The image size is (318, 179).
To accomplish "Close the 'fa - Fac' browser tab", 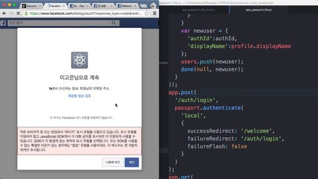I will 87,6.
